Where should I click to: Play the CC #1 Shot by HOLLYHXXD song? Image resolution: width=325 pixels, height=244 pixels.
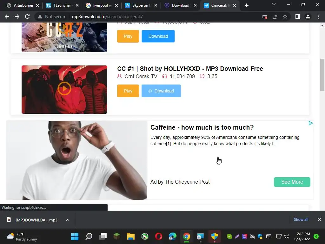click(x=128, y=91)
